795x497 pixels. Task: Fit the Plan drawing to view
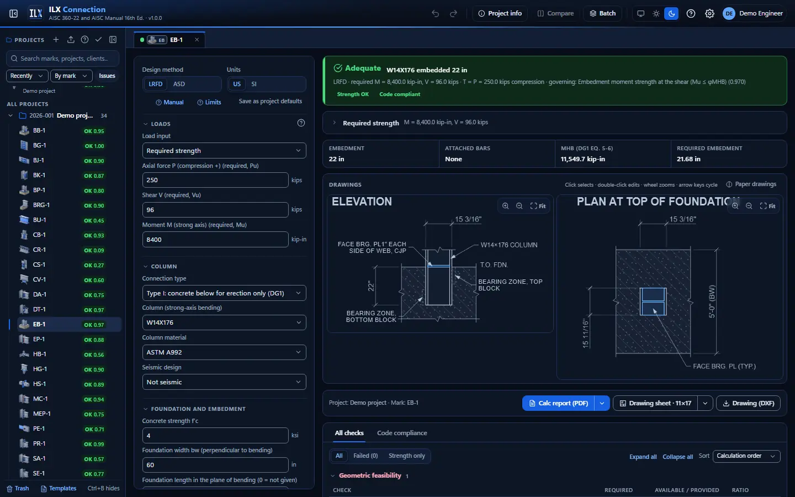[767, 206]
